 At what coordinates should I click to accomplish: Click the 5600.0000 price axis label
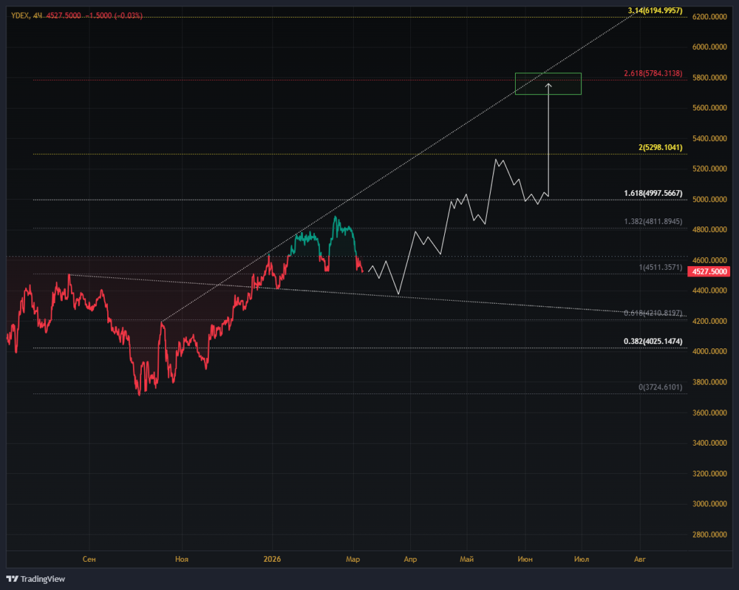tap(709, 108)
